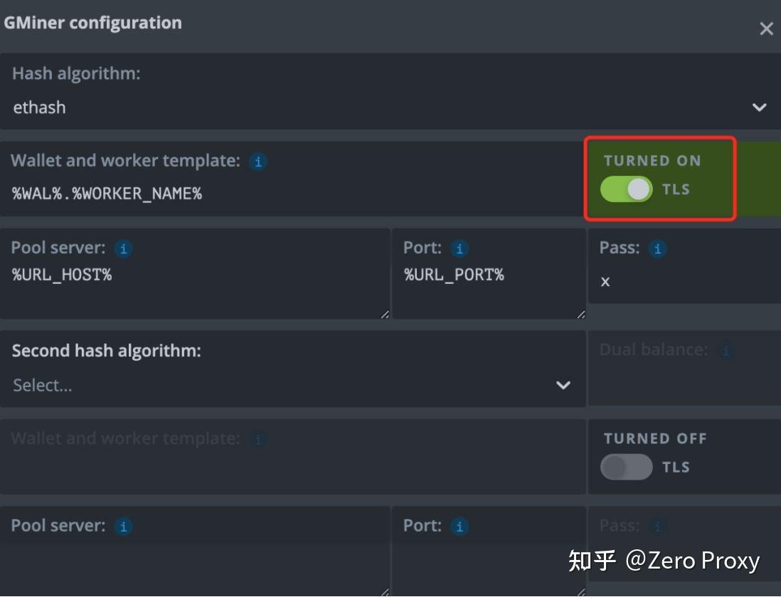Turn off the first TLS toggle
Screen dimensions: 781x597
(x=626, y=189)
